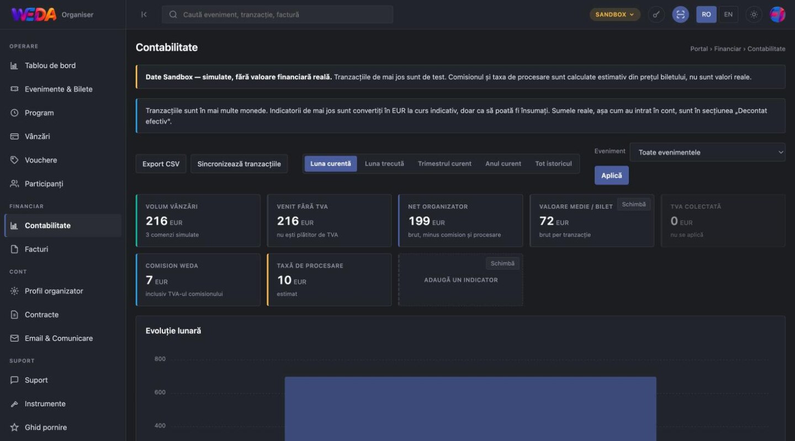Open Facturi in sidebar
Viewport: 795px width, 441px height.
point(63,249)
